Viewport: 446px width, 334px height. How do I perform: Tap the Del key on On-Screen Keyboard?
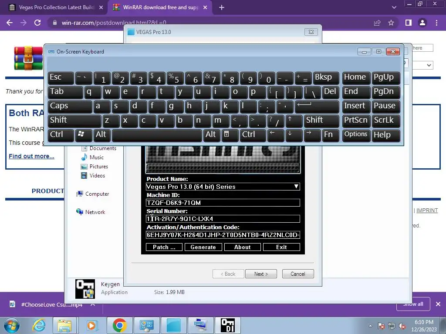pyautogui.click(x=331, y=92)
